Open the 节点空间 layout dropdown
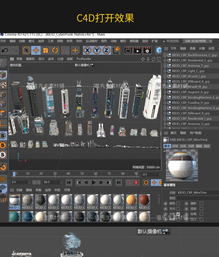 pos(198,41)
